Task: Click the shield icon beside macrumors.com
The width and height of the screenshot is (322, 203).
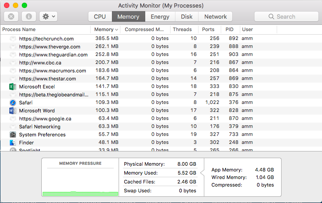Action: [x=13, y=71]
